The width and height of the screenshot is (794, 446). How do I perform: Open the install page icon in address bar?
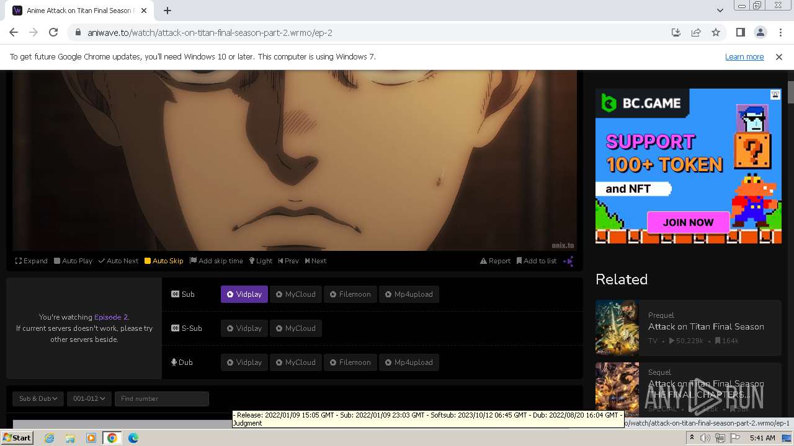click(676, 32)
